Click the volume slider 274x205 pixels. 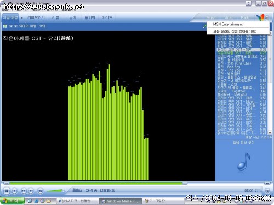tap(55, 191)
